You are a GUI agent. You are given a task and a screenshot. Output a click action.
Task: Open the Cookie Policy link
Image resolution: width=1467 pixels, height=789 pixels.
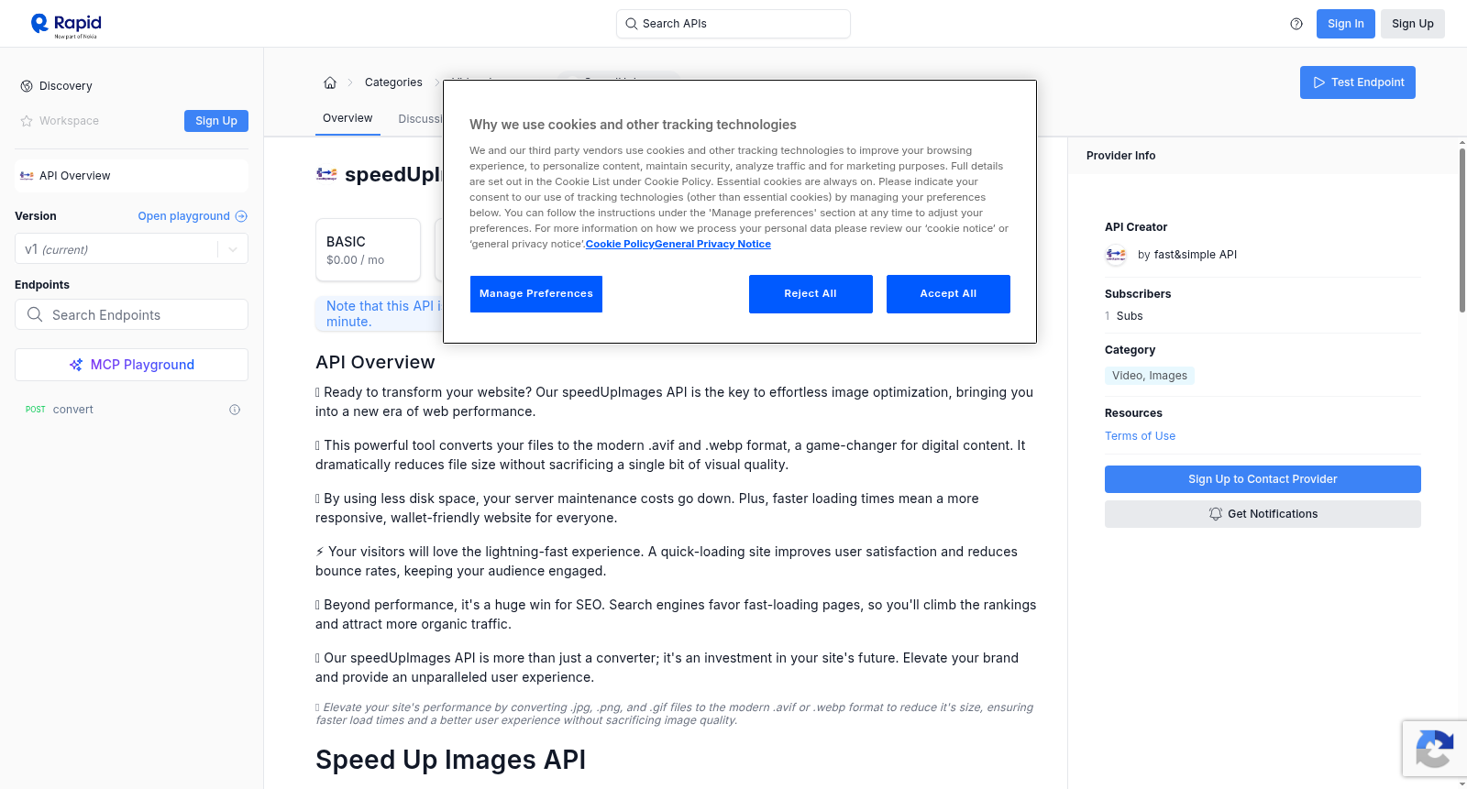click(620, 244)
